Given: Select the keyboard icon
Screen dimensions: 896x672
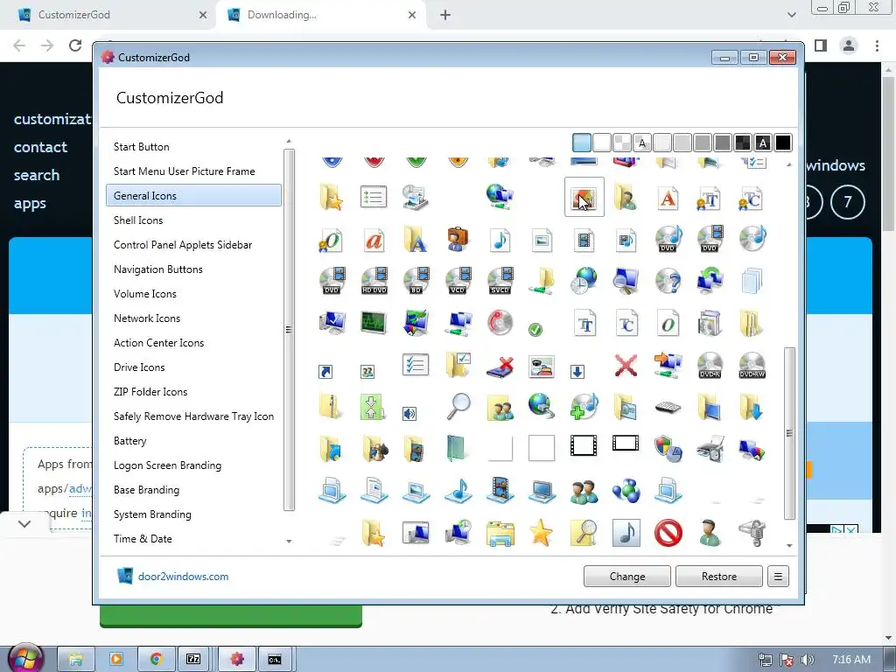Looking at the screenshot, I should click(x=668, y=408).
